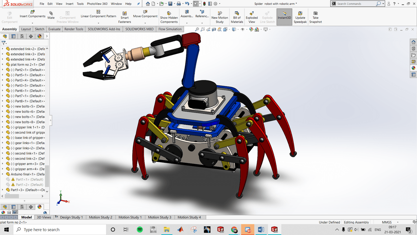Screen dimensions: 417x235
Task: Click the Print icon
Action: [179, 4]
